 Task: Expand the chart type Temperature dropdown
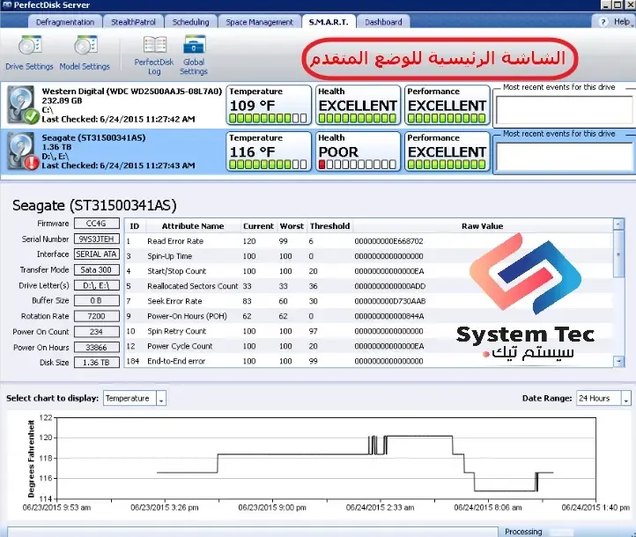tap(161, 399)
